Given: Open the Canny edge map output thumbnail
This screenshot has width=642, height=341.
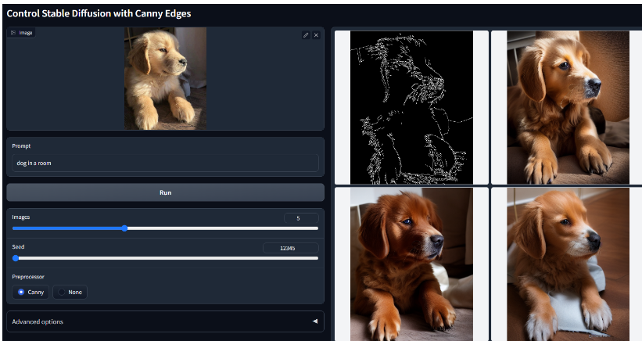Looking at the screenshot, I should (x=411, y=107).
